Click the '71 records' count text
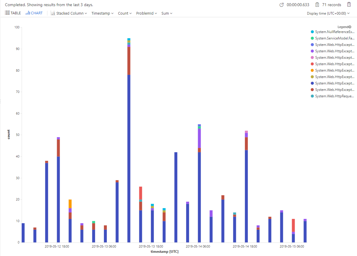 click(332, 5)
